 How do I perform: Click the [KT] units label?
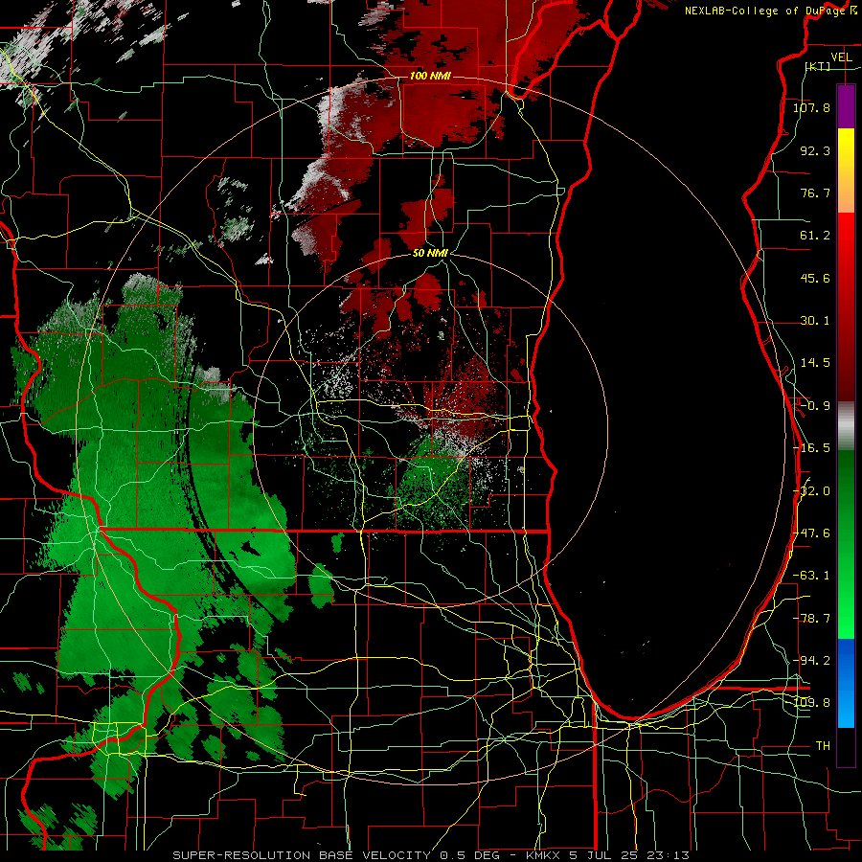point(818,66)
